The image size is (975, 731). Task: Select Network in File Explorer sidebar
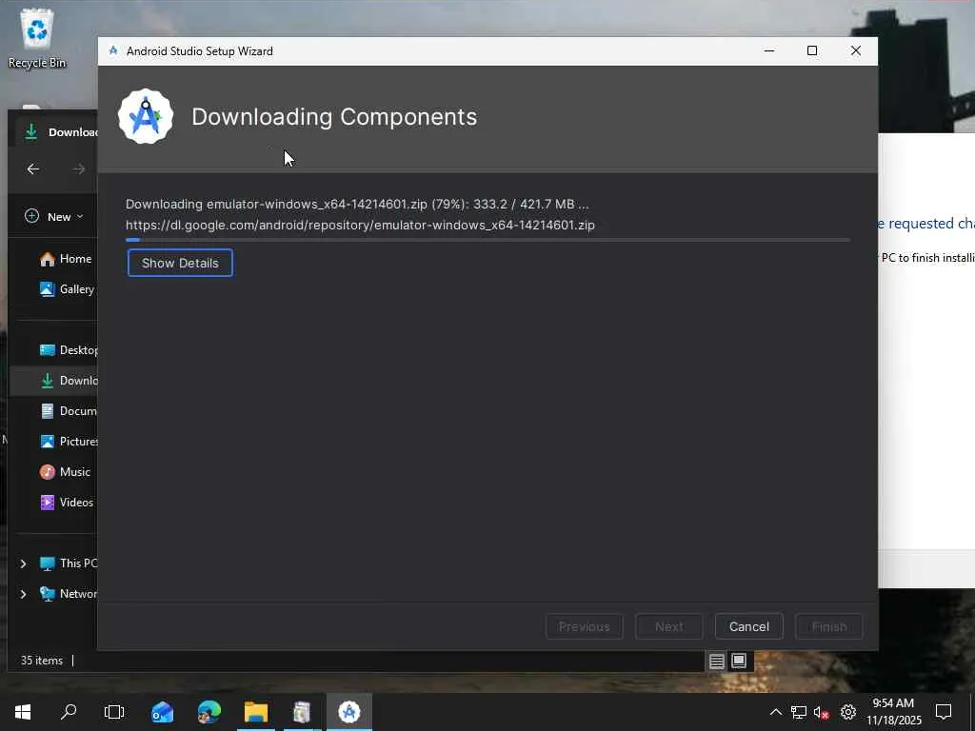coord(69,594)
